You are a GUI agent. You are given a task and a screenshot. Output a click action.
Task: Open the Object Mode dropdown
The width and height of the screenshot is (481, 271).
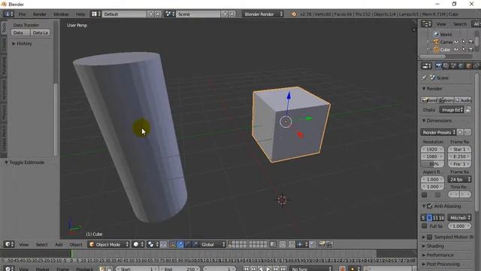click(x=109, y=244)
